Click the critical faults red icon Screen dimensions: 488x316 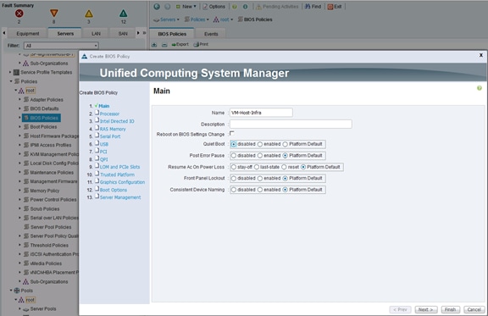click(19, 14)
